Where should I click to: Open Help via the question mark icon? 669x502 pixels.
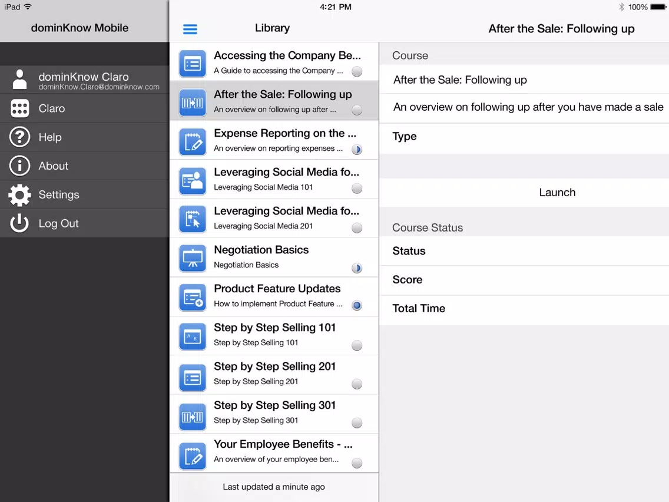pos(19,137)
